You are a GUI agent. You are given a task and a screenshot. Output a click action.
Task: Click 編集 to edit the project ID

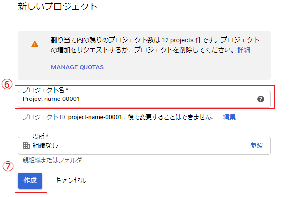[229, 117]
